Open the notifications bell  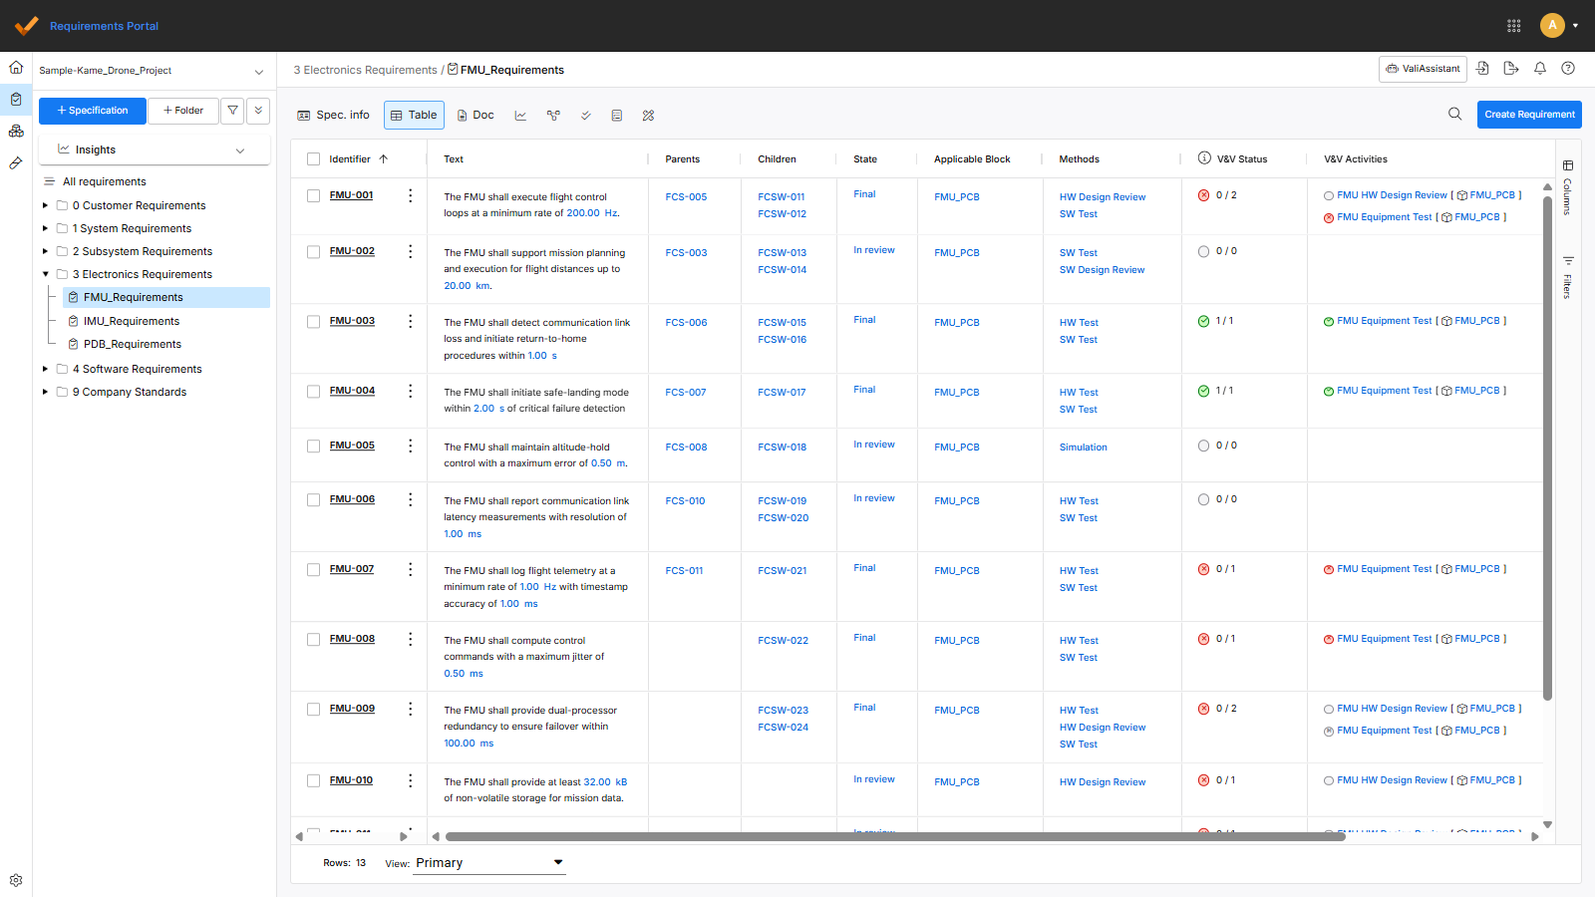pos(1540,69)
